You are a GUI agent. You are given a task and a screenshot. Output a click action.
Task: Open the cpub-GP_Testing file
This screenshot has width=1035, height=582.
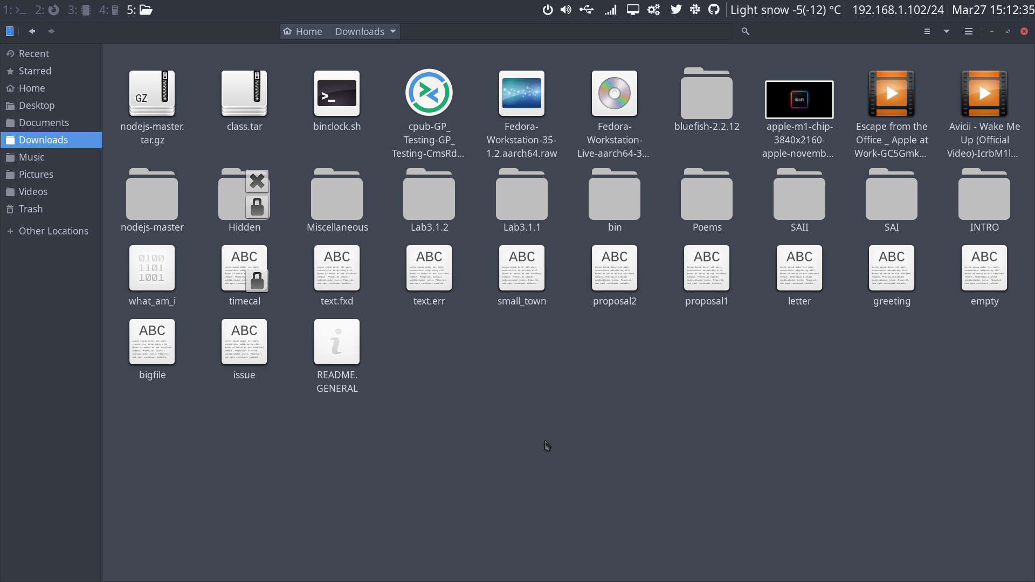click(x=429, y=93)
